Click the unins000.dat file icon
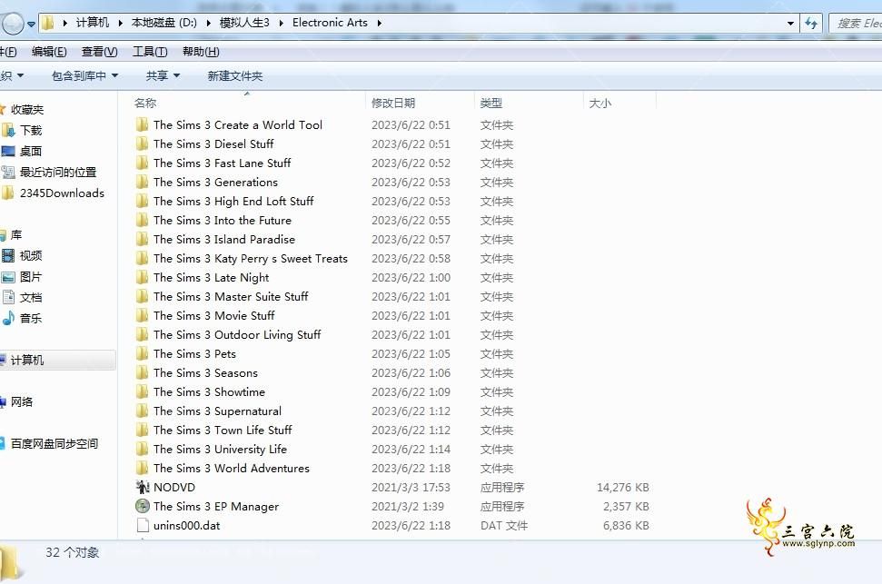The height and width of the screenshot is (584, 882). 143,525
